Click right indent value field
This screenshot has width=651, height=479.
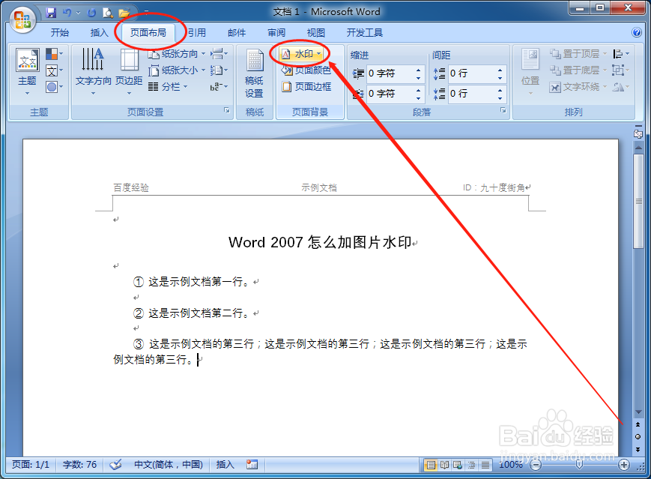[390, 94]
